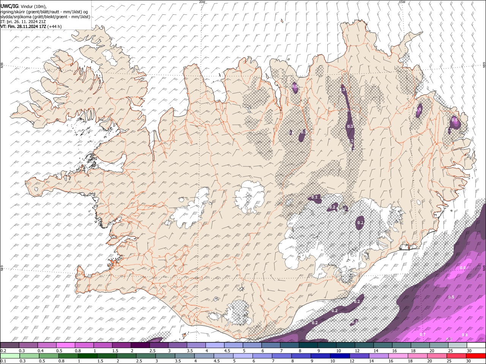Pick the grey-teal 16 snow legend swatch
Screen dimensions: 486x364
pos(402,345)
